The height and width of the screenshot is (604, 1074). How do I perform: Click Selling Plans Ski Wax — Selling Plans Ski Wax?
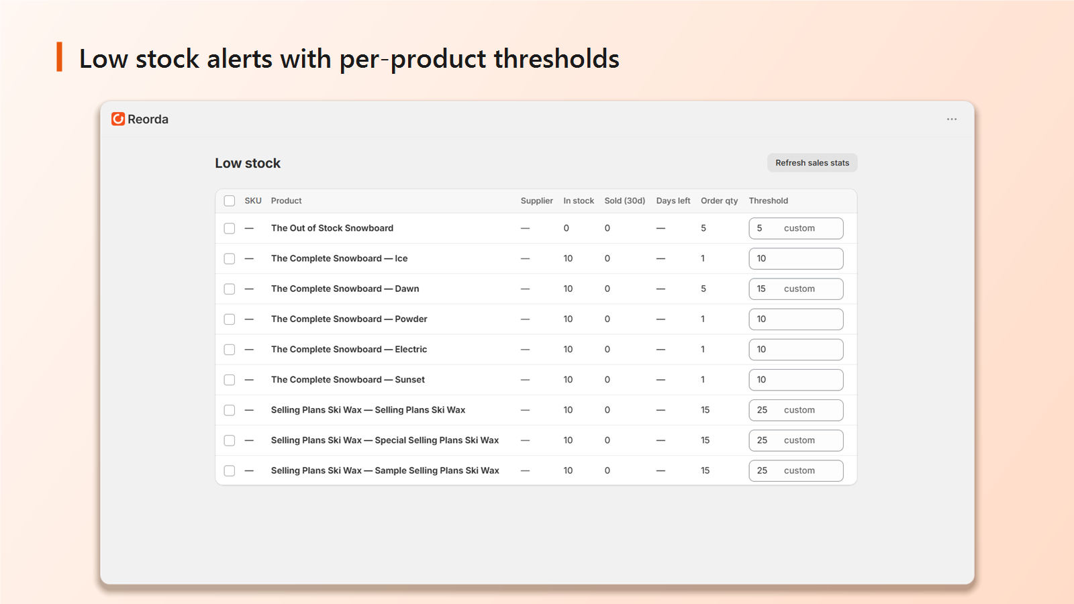coord(368,410)
